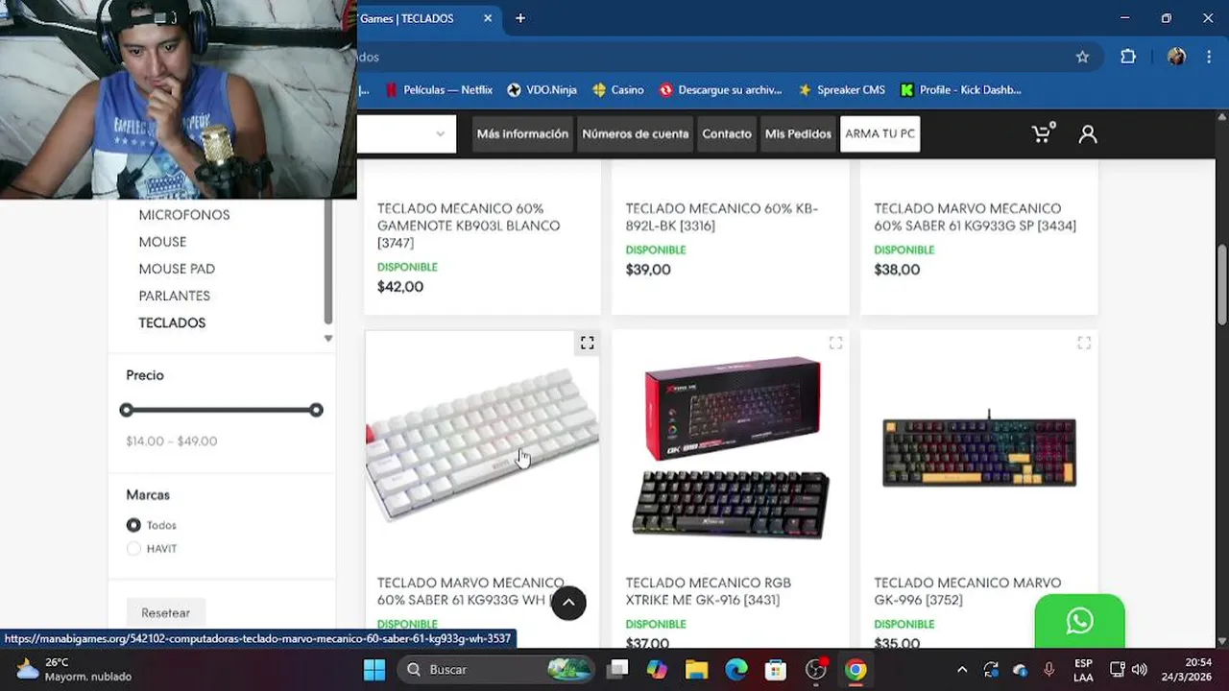Viewport: 1229px width, 691px height.
Task: Open the user account icon
Action: [1088, 134]
